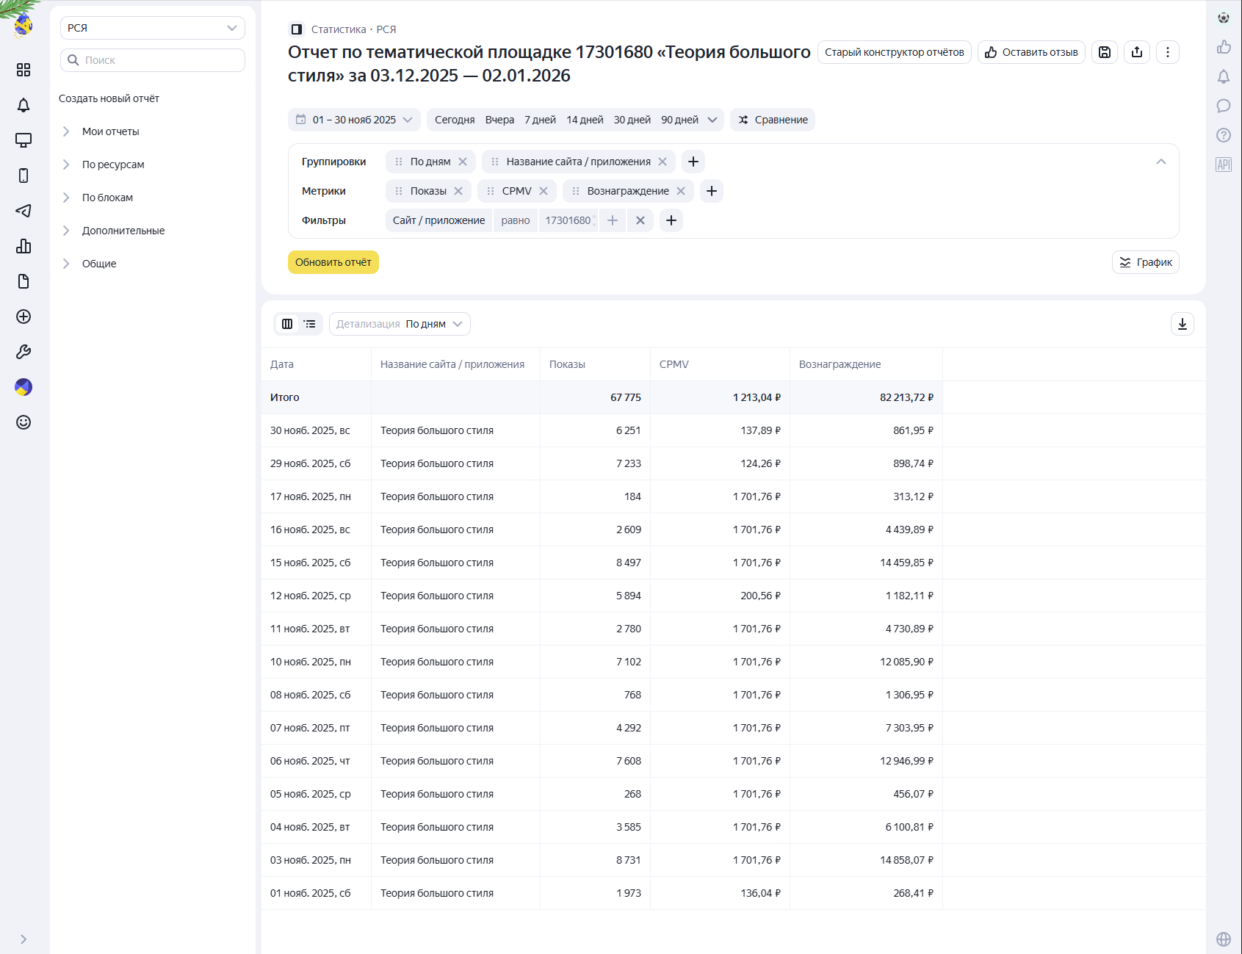
Task: Toggle the График chart display
Action: pyautogui.click(x=1145, y=262)
